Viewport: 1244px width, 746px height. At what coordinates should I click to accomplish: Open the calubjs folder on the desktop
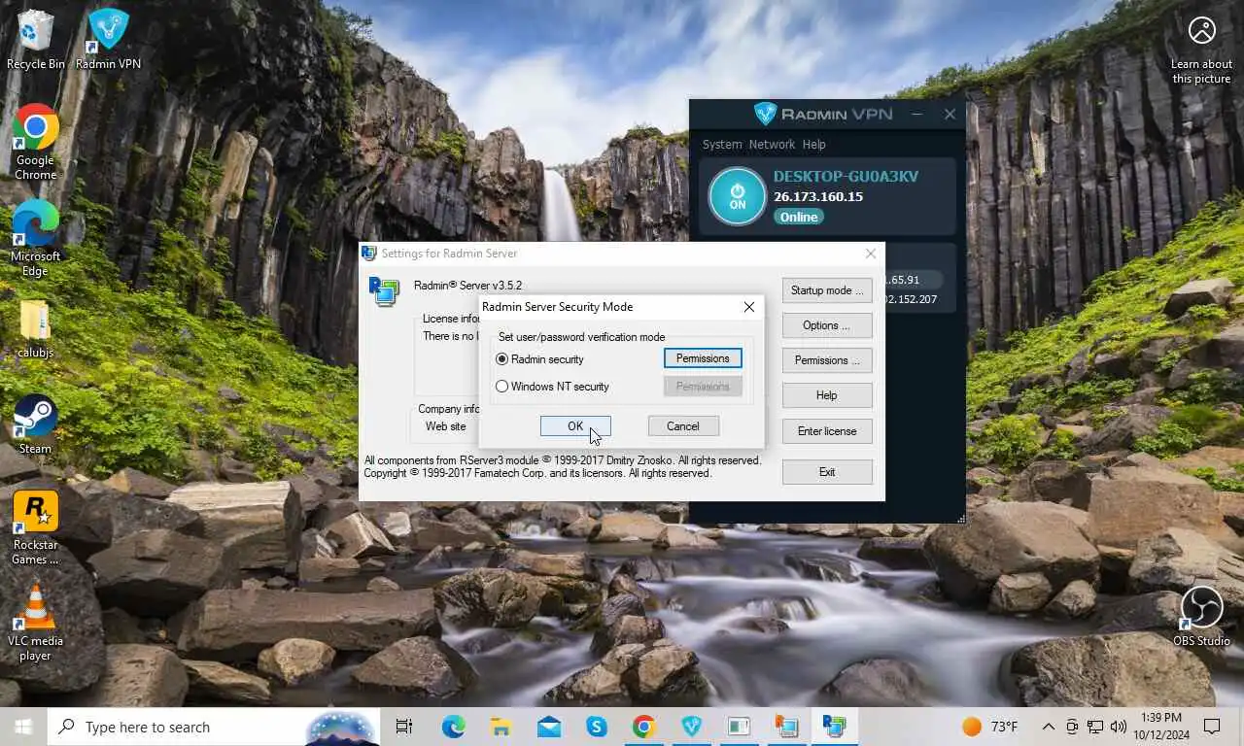(x=35, y=328)
